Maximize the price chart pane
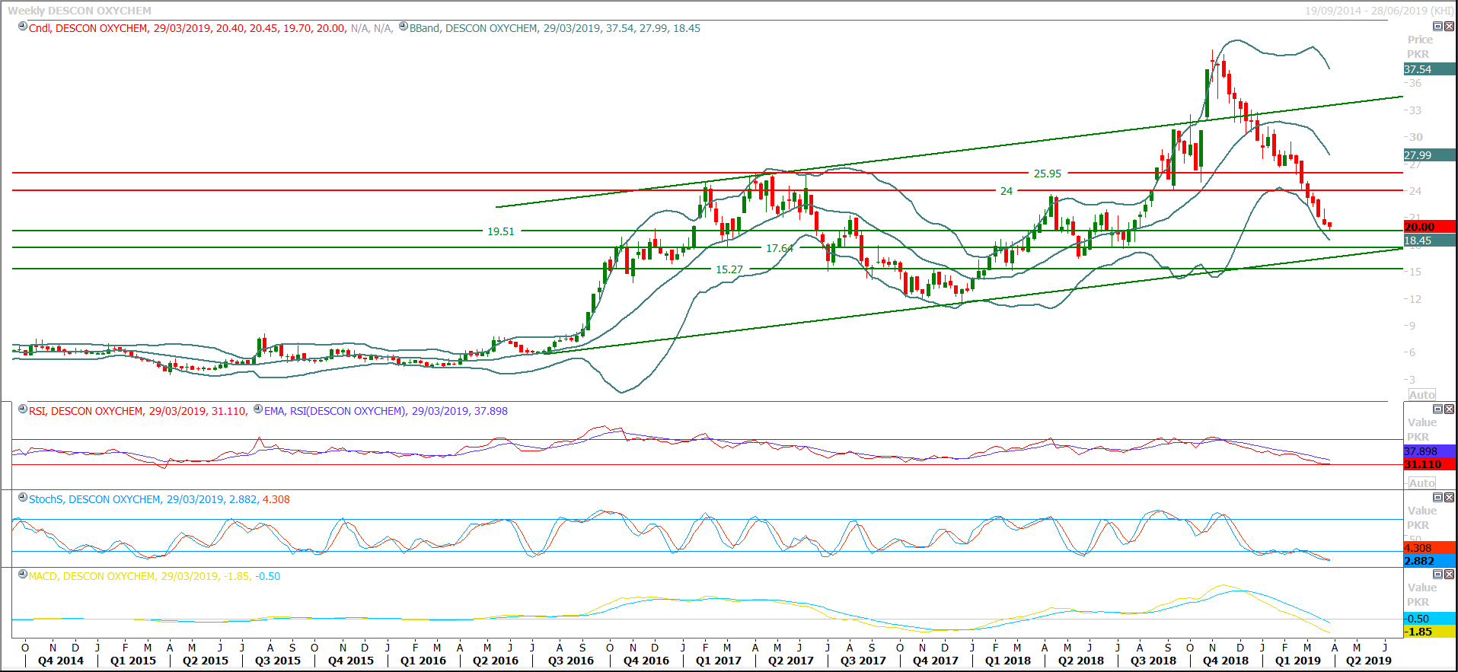Image resolution: width=1458 pixels, height=672 pixels. tap(1438, 27)
